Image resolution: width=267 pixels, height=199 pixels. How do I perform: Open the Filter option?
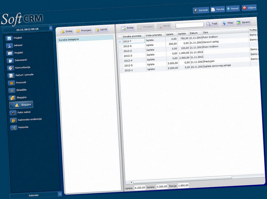click(x=228, y=23)
